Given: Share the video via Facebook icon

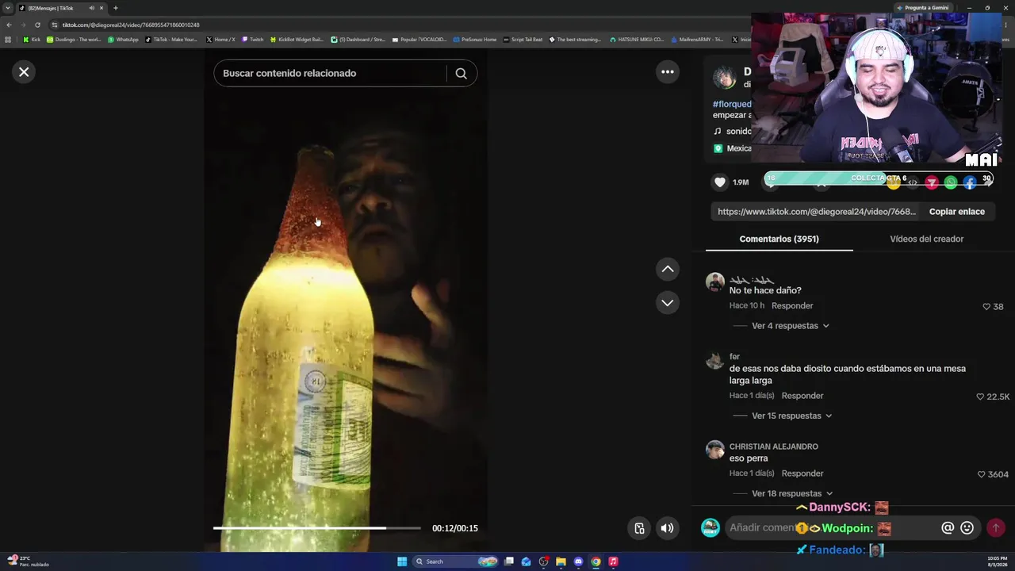Looking at the screenshot, I should (x=970, y=183).
